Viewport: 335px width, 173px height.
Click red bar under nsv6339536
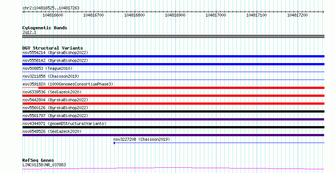coord(173,96)
